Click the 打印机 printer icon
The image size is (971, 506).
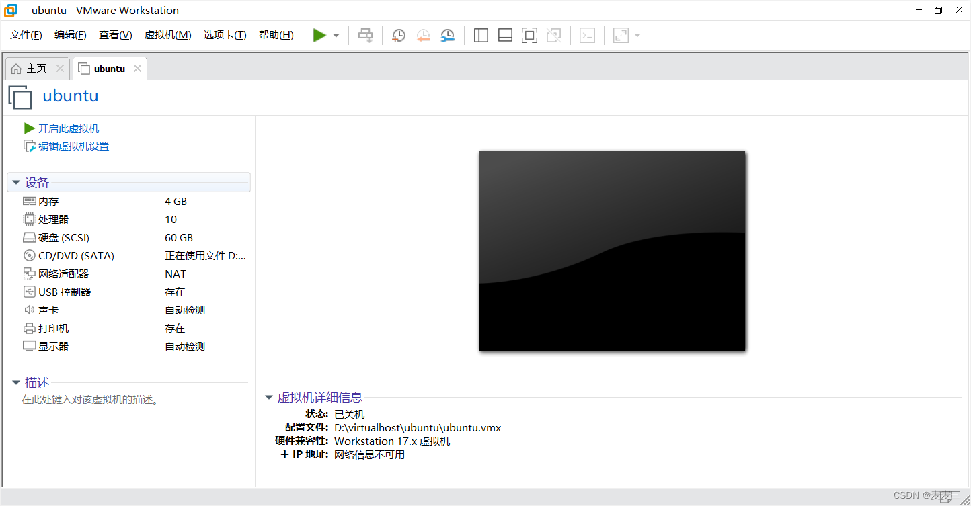29,329
